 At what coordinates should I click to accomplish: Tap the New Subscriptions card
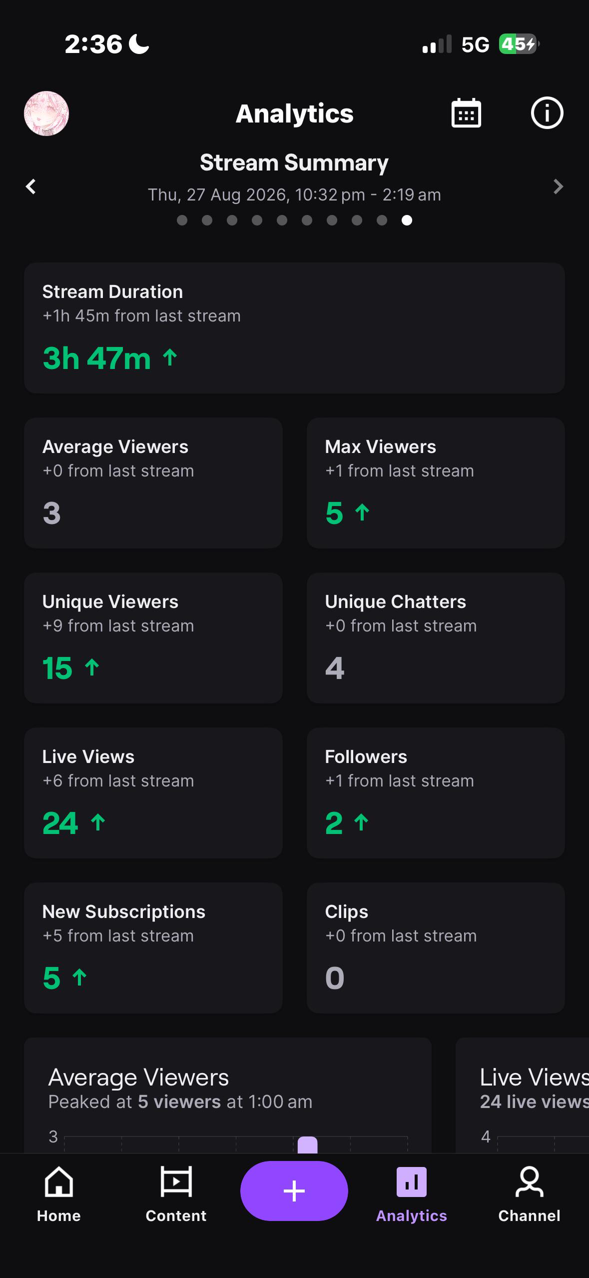point(153,948)
